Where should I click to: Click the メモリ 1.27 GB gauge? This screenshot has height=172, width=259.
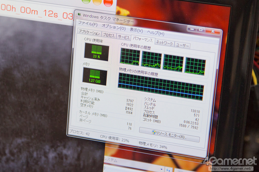(95, 76)
